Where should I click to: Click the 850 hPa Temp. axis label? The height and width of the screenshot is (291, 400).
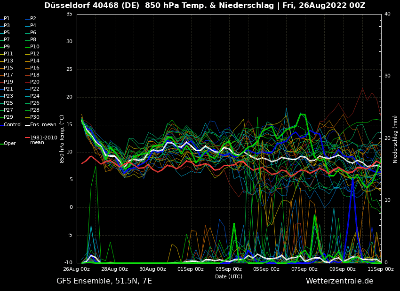[x=62, y=139]
